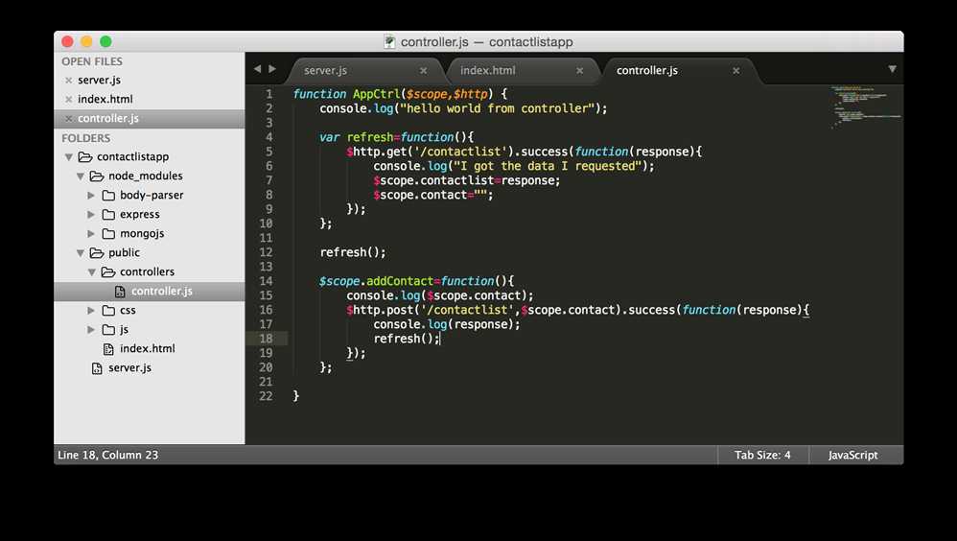Click the file icon in title bar

pos(388,41)
